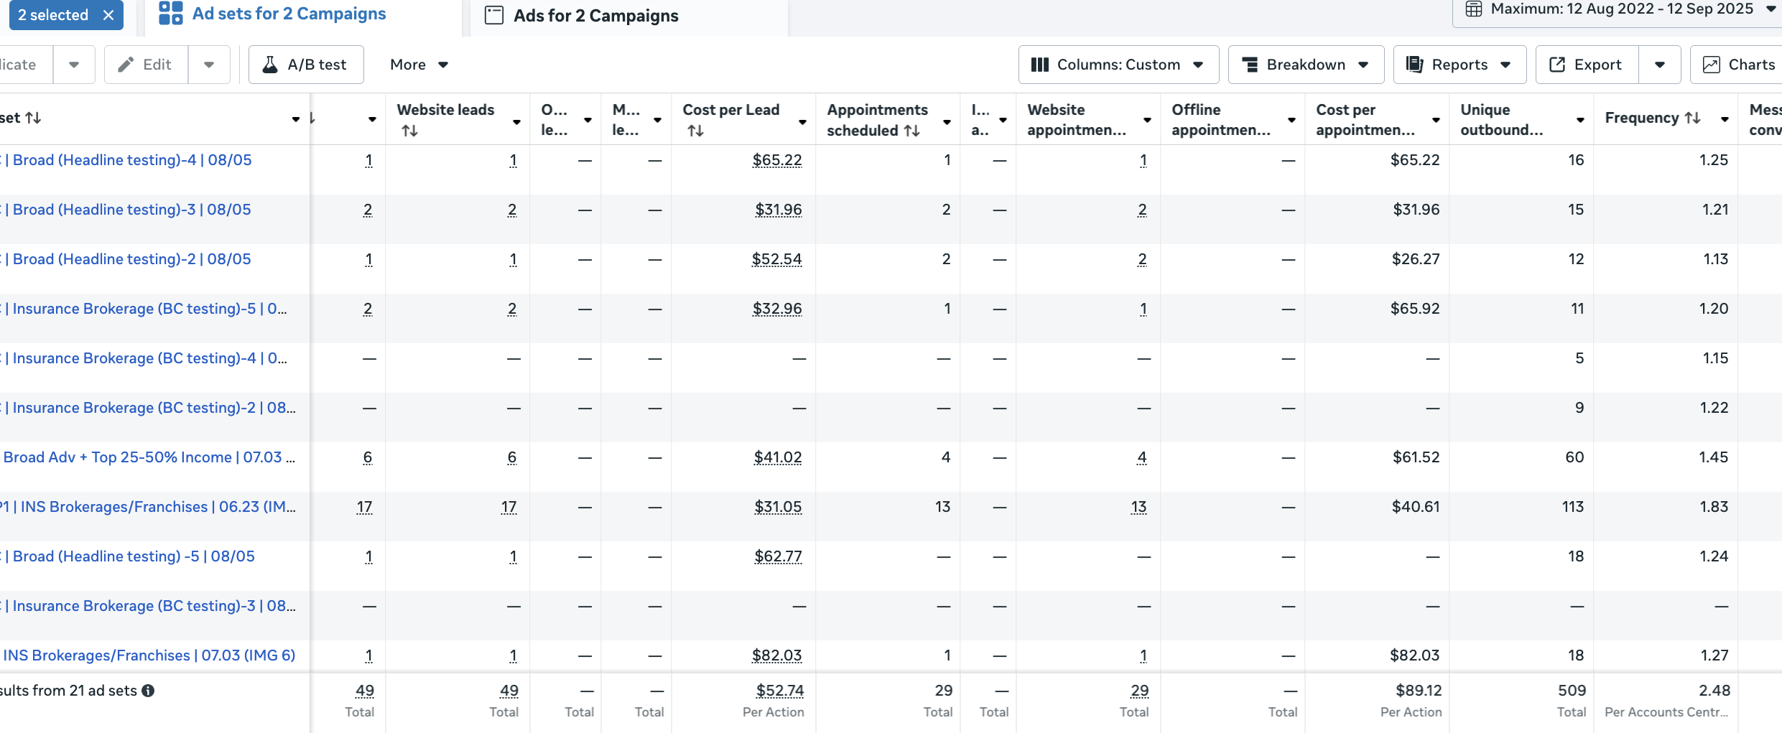The width and height of the screenshot is (1782, 733).
Task: Click the pencil Edit icon
Action: tap(126, 65)
